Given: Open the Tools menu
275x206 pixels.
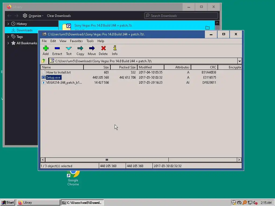Looking at the screenshot, I should click(90, 41).
